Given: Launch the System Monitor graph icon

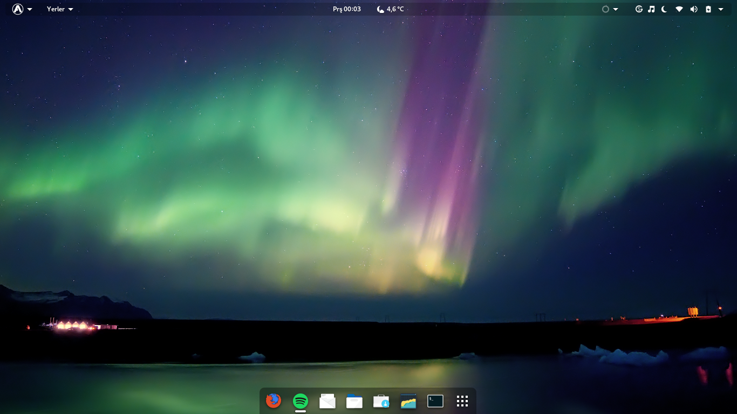Looking at the screenshot, I should (408, 401).
